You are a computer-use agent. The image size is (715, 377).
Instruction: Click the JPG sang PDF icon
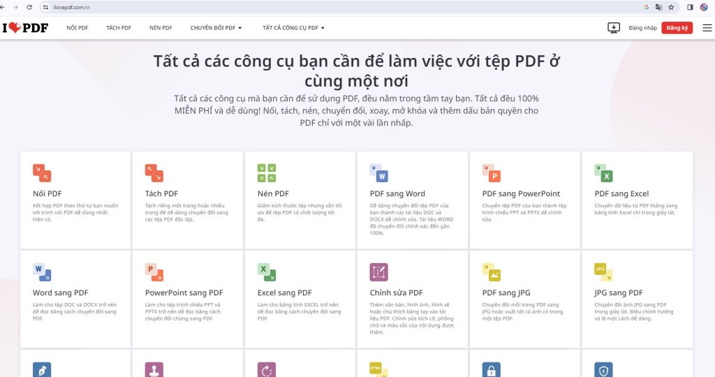[x=604, y=272]
